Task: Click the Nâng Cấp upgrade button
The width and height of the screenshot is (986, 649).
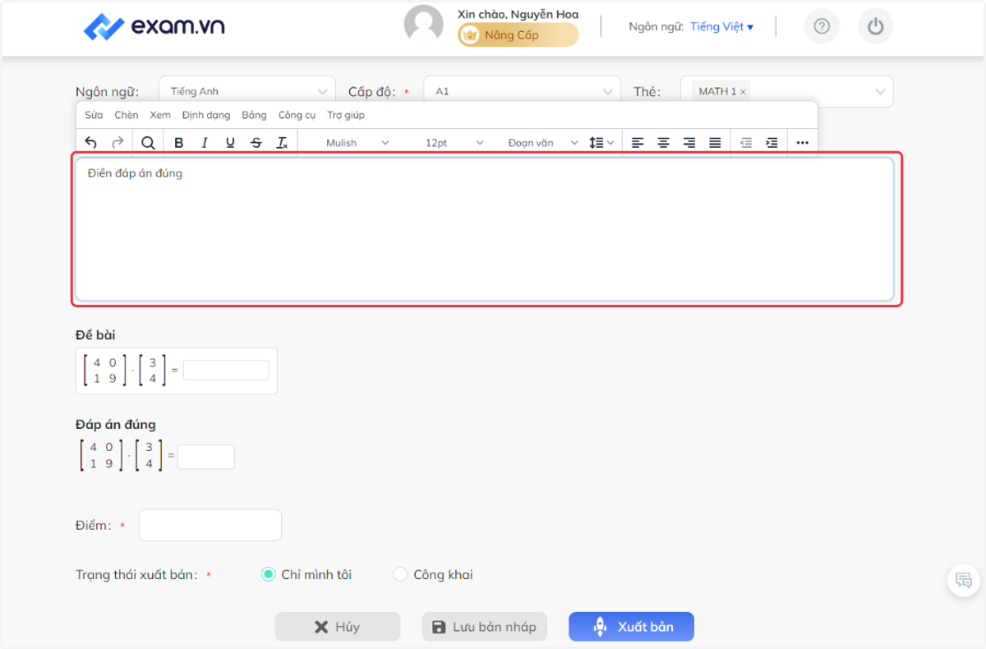Action: (518, 35)
